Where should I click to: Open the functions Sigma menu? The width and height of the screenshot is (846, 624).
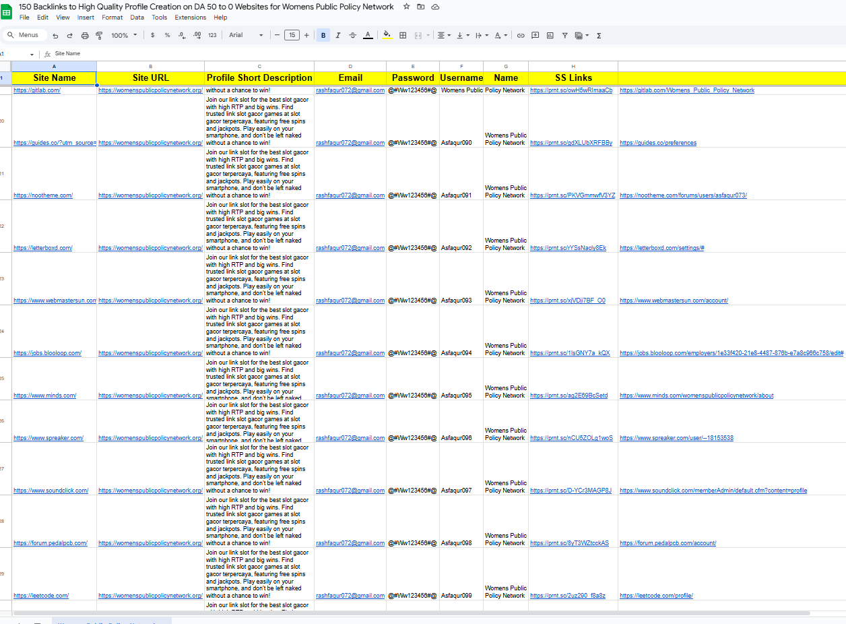[598, 35]
